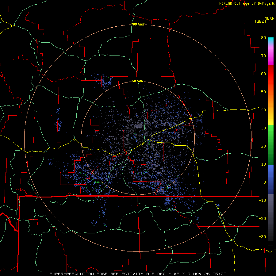Screen dimensions: 276x276
Task: Click the Super-Resolution Base Reflectivity caption
Action: pos(96,274)
